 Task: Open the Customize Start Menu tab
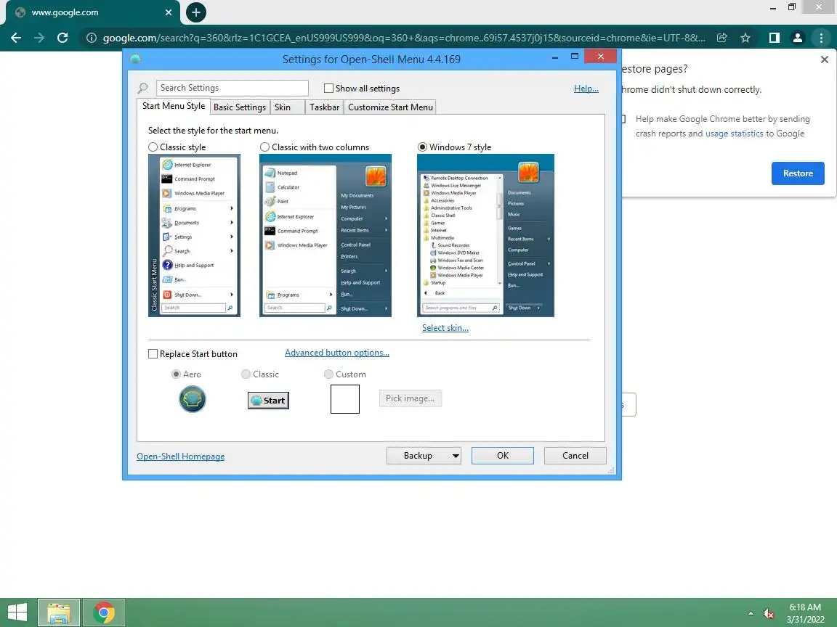[390, 107]
